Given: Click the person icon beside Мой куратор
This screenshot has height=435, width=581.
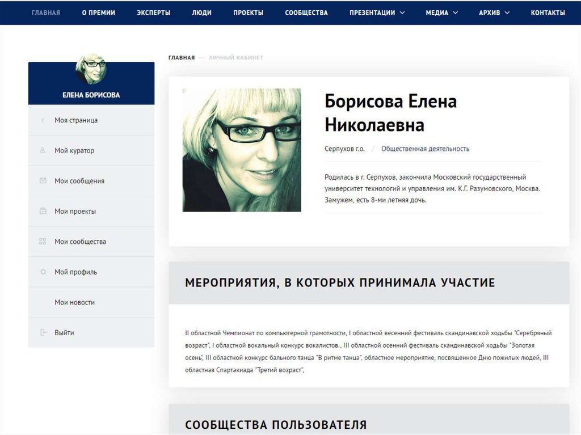Looking at the screenshot, I should click(x=43, y=150).
